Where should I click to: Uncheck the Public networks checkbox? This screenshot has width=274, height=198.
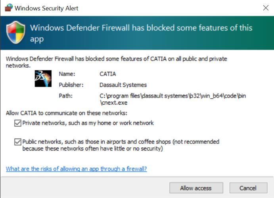tap(18, 142)
